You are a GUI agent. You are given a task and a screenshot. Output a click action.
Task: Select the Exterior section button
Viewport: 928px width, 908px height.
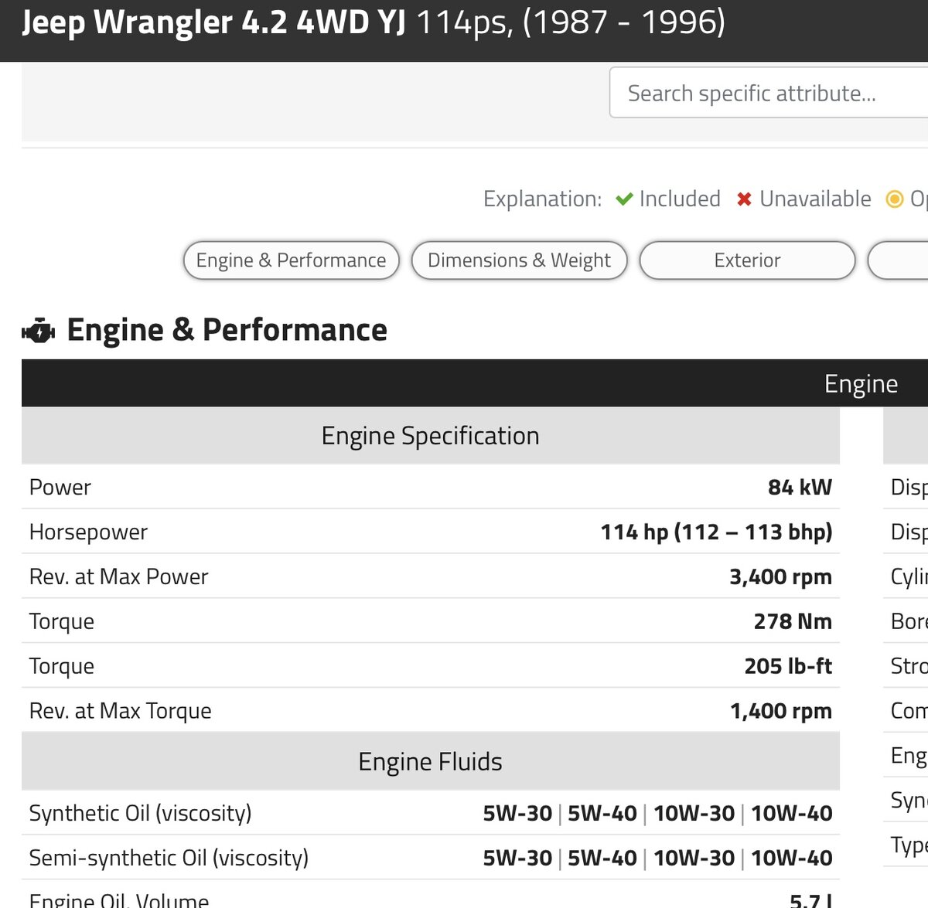click(x=747, y=260)
